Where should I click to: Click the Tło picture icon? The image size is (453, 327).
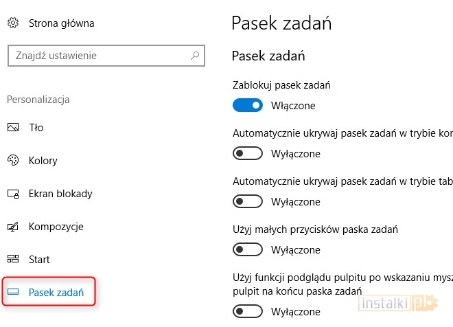click(13, 128)
